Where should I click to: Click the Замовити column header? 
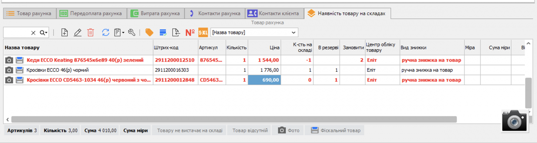tap(352, 48)
